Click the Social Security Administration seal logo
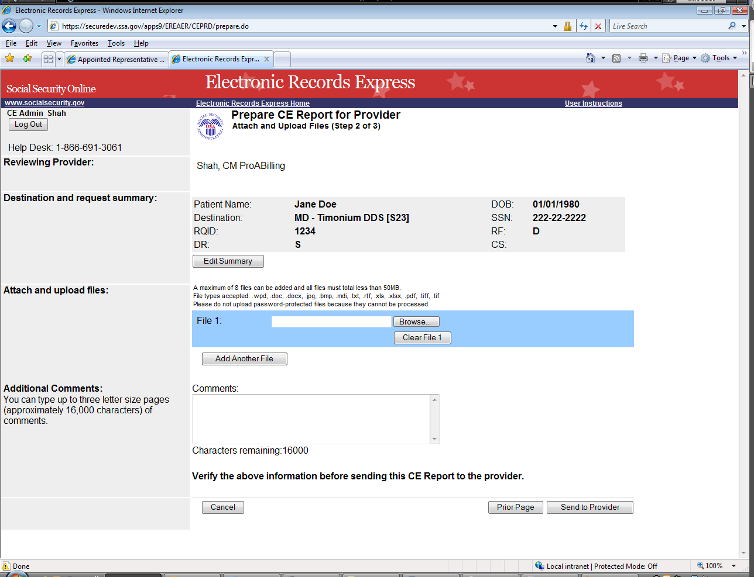Viewport: 754px width, 577px height. (210, 126)
